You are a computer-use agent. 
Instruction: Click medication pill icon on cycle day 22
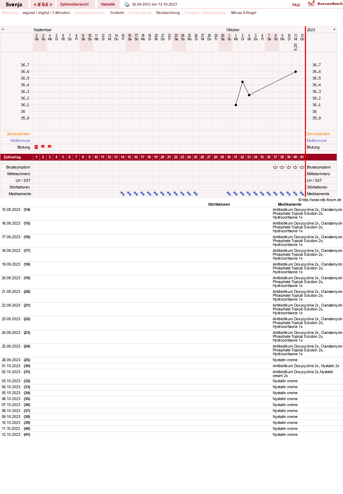[176, 193]
